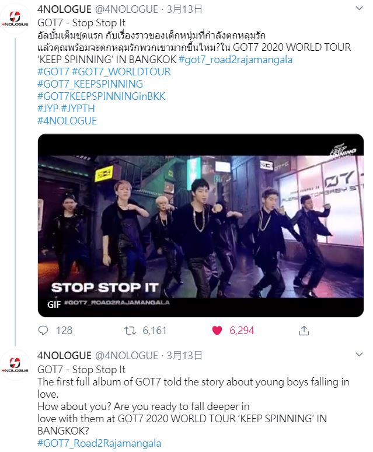Open the #GOT7_Road2Rajamangala hashtag in second tweet
The height and width of the screenshot is (452, 373).
coord(99,443)
